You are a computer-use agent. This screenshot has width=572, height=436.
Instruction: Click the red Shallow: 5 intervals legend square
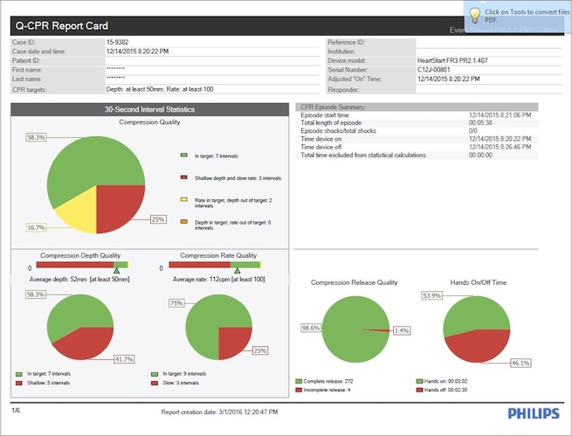tap(17, 382)
